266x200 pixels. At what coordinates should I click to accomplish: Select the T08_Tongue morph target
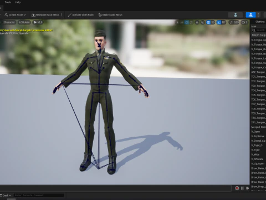pos(258,109)
